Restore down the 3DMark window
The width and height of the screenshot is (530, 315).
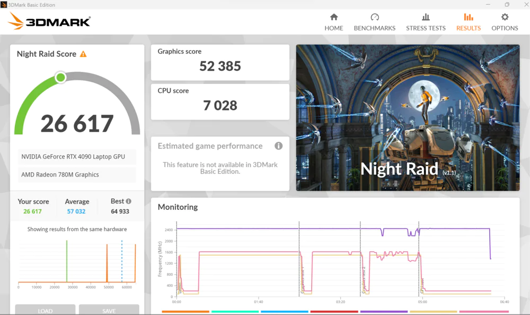coord(507,4)
